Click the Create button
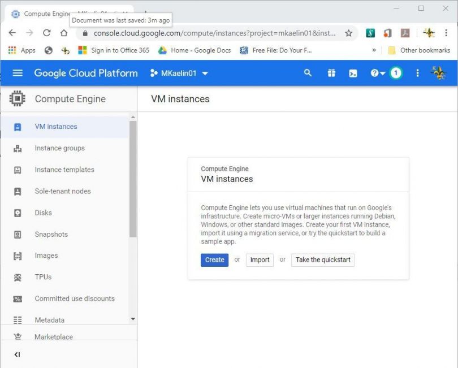Viewport: 458px width, 368px height. [214, 260]
